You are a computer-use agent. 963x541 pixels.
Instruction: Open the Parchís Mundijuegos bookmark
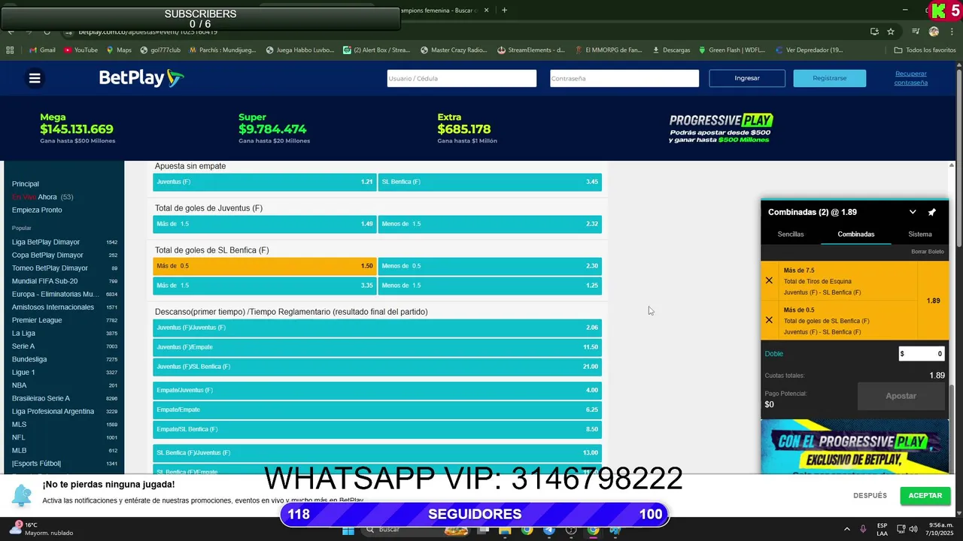(x=223, y=50)
